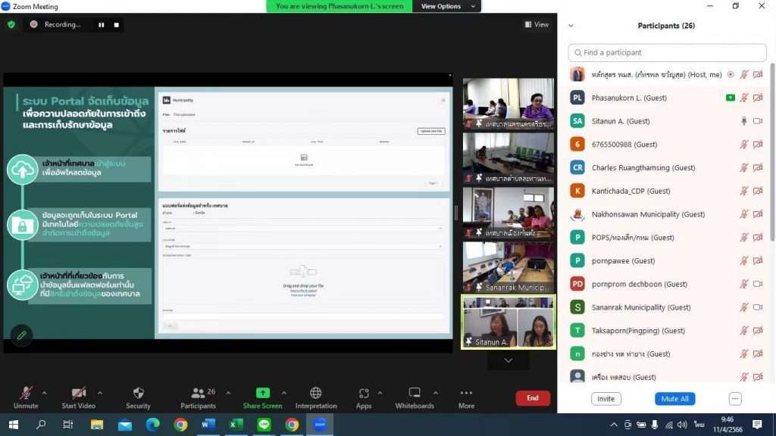Start Video with the camera toggle
776x436 pixels.
point(79,394)
